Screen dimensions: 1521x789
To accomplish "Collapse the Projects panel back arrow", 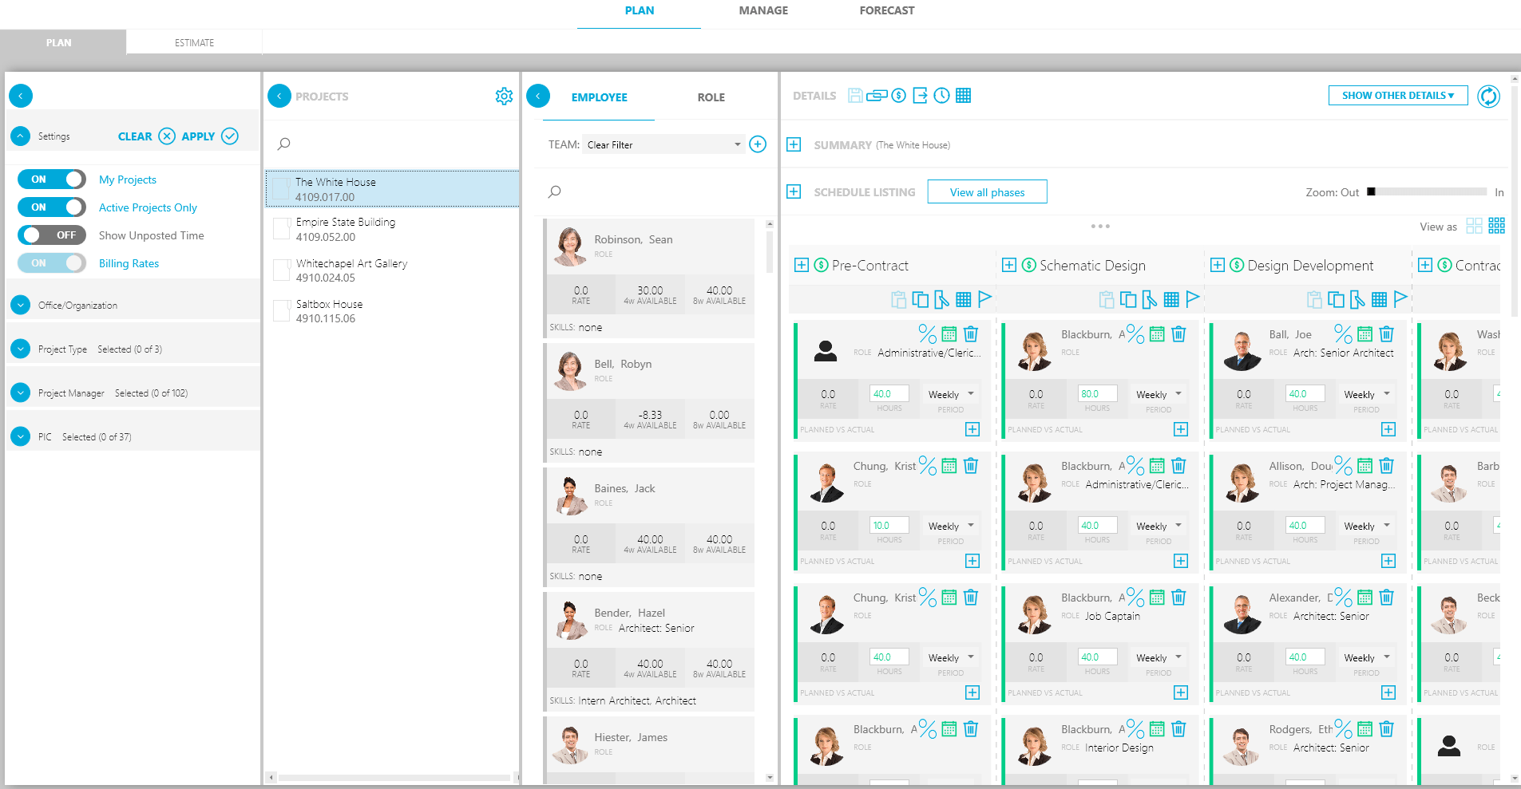I will [279, 97].
